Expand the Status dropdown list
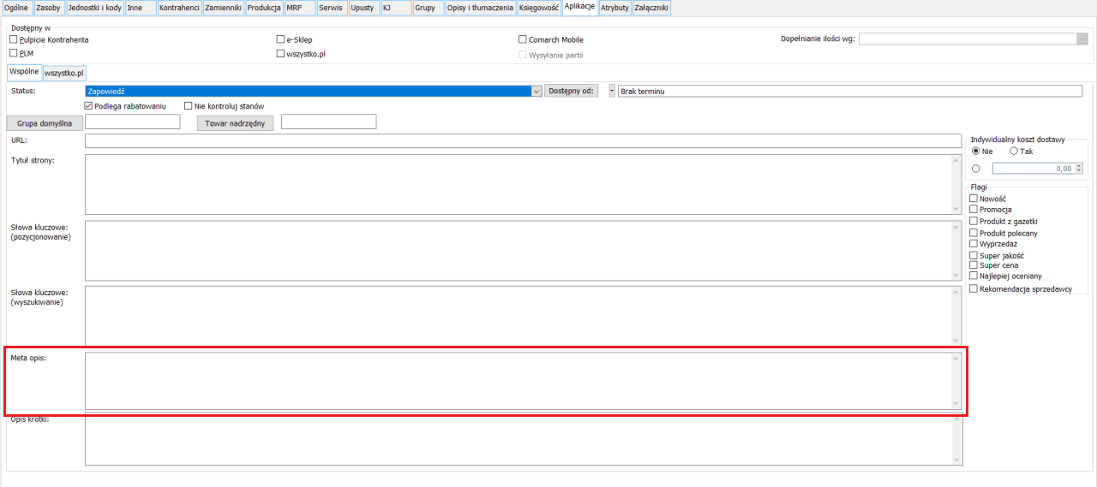This screenshot has width=1097, height=487. [x=537, y=91]
